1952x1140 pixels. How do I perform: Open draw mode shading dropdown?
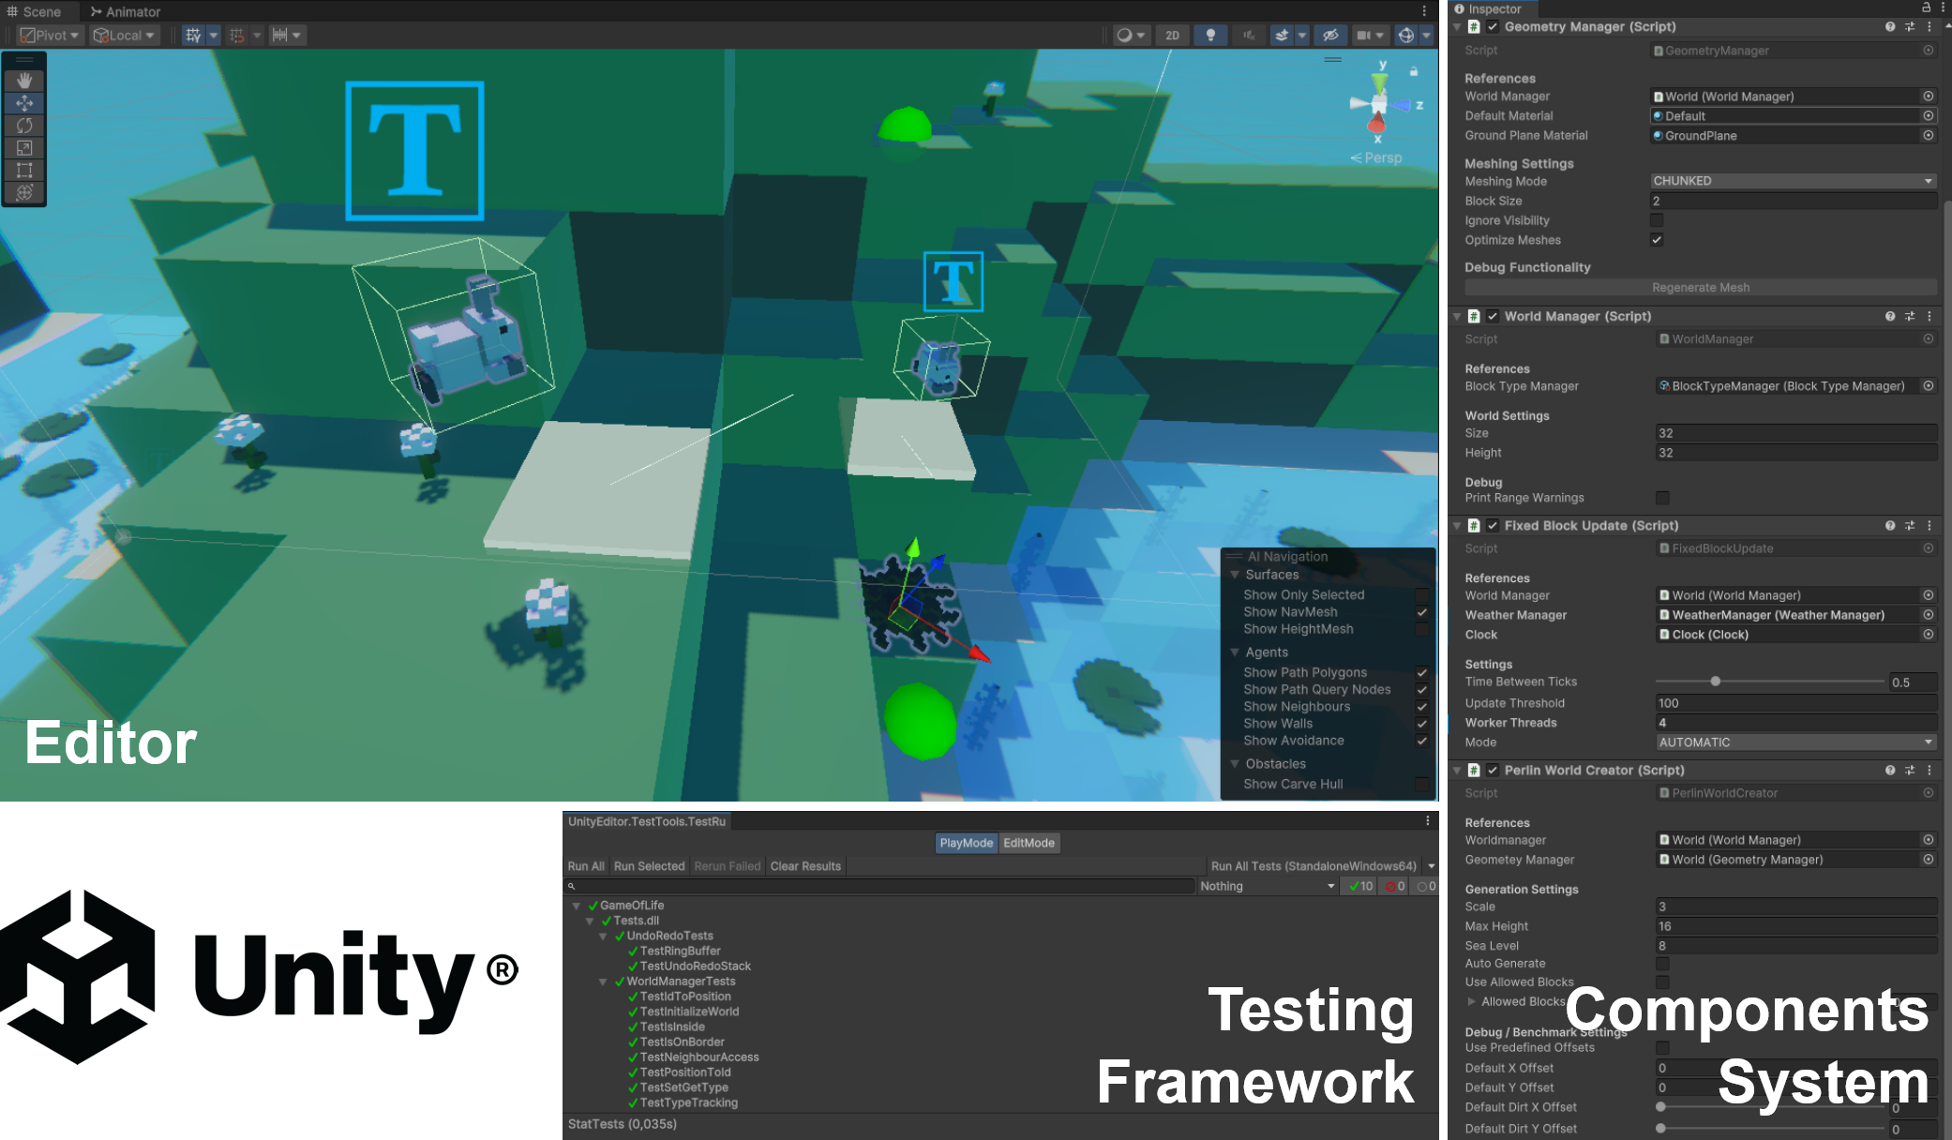1132,36
